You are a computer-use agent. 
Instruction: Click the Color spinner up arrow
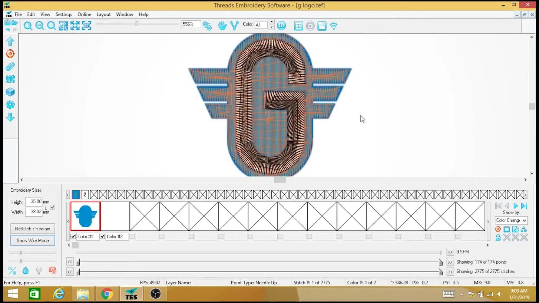pos(272,22)
